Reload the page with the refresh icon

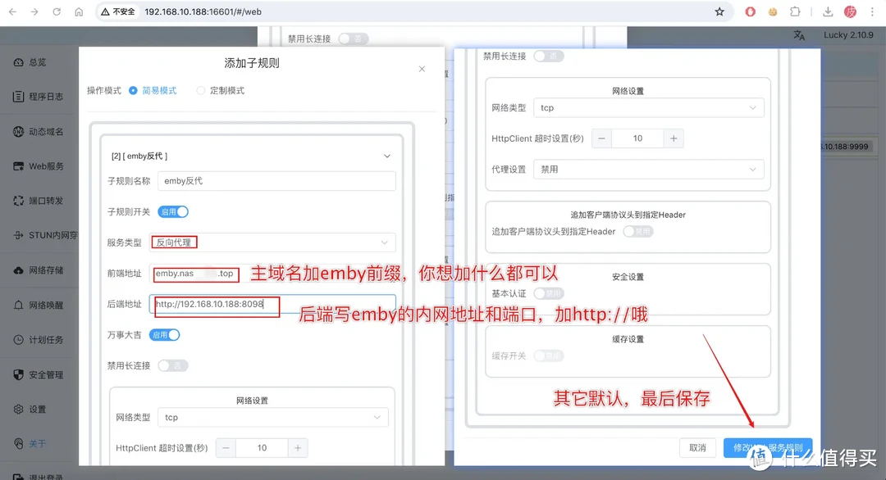57,11
